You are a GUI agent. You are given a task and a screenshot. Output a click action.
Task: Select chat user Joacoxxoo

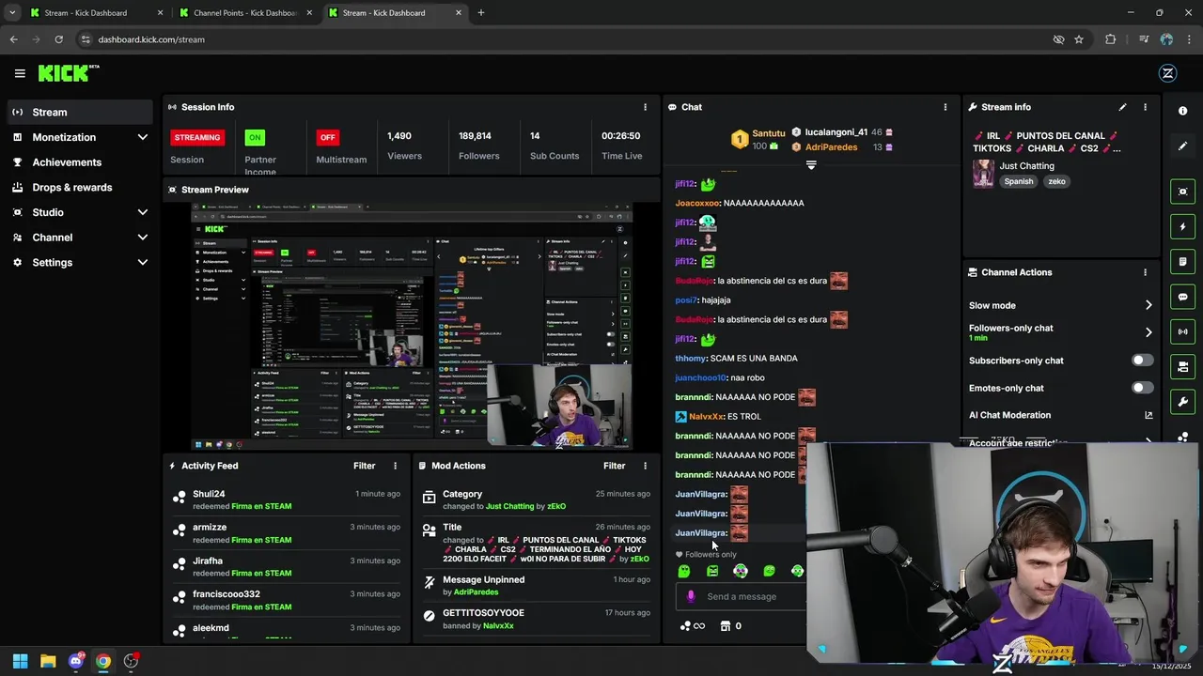(697, 203)
